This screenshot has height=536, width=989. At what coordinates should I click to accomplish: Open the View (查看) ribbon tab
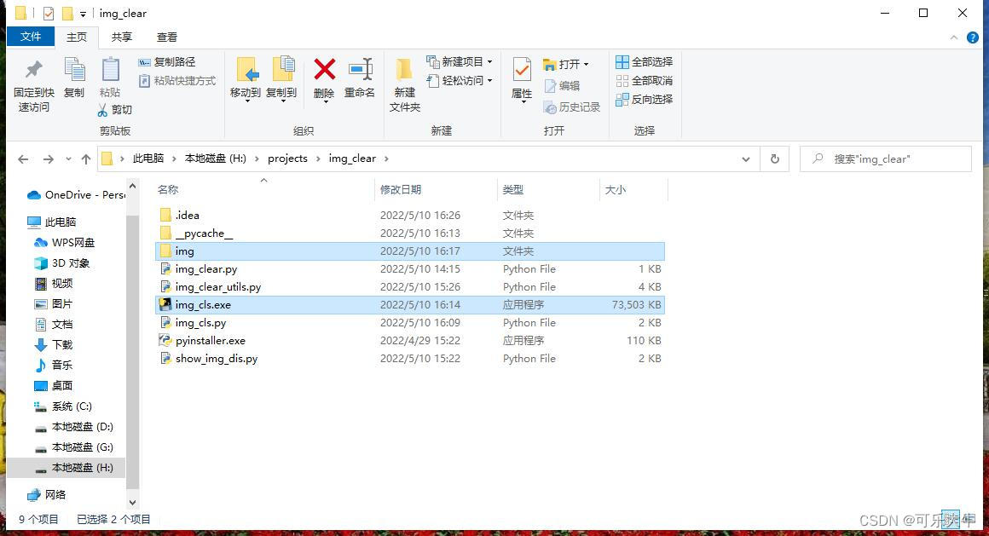(x=167, y=37)
